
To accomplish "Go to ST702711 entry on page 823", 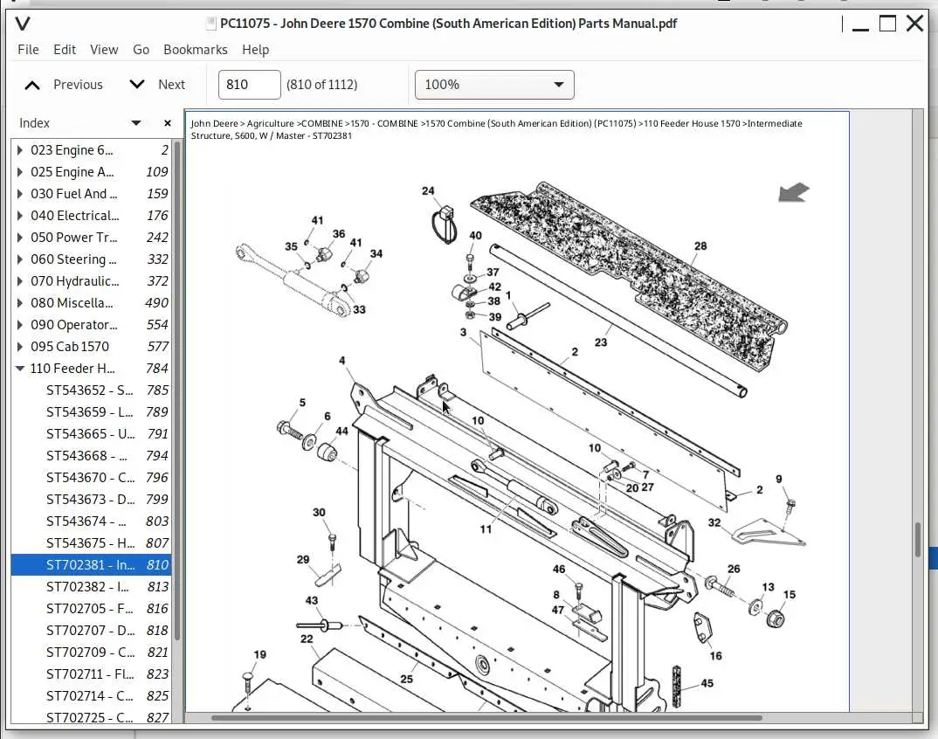I will [x=91, y=673].
